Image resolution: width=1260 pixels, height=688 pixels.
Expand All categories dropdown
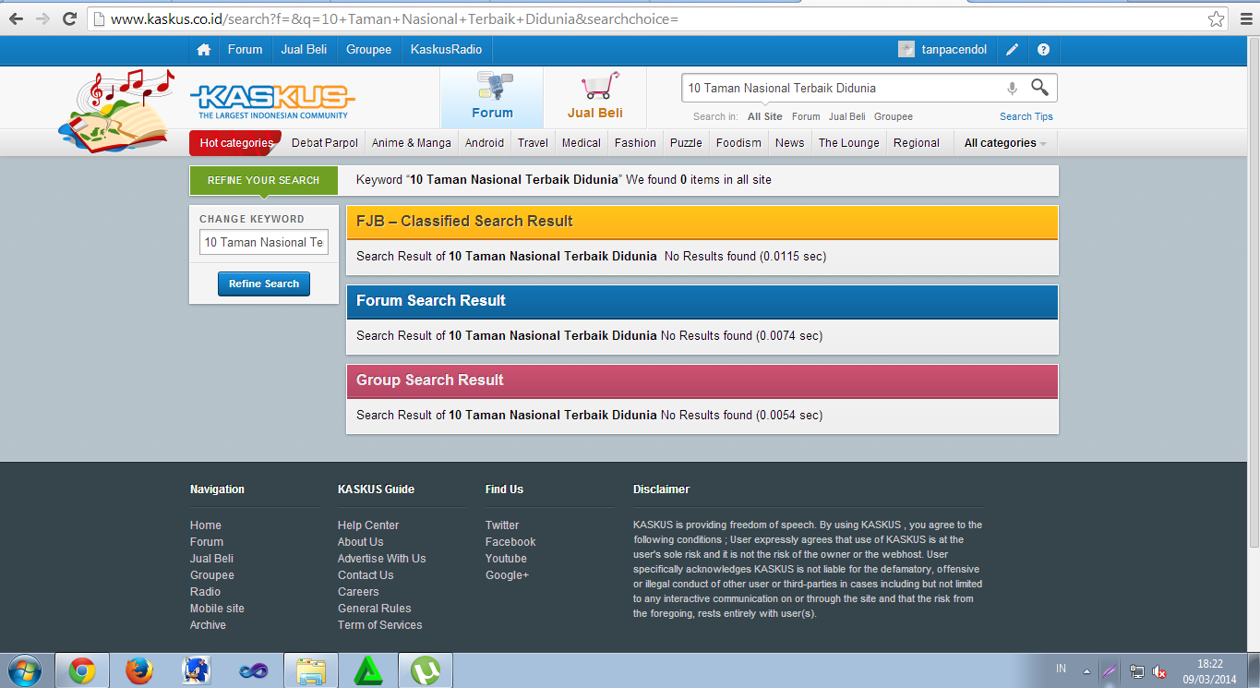pos(1005,143)
